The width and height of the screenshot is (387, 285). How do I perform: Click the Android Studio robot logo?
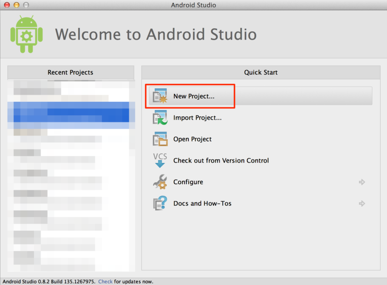click(27, 34)
